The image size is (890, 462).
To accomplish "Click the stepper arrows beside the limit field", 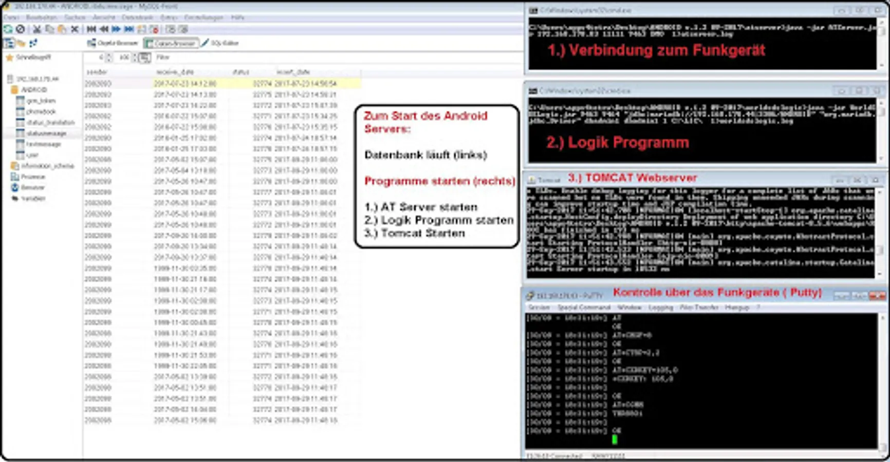I will point(135,57).
